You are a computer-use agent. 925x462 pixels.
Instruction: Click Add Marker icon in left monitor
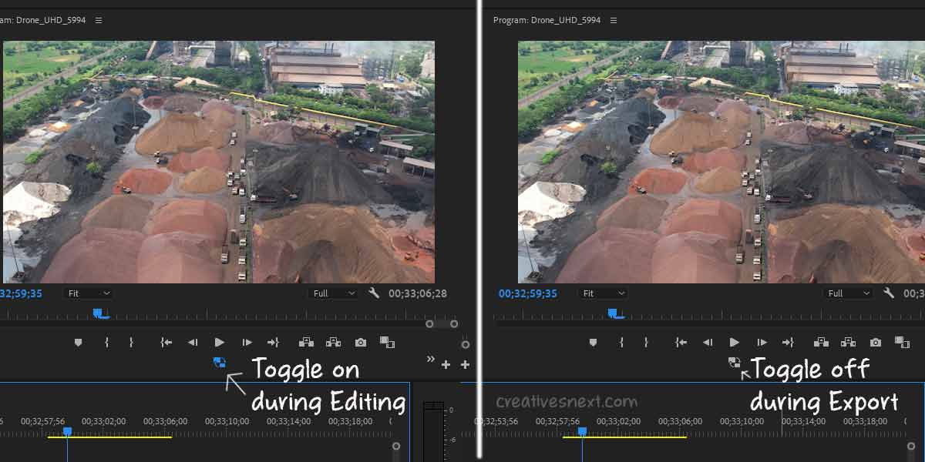(78, 343)
